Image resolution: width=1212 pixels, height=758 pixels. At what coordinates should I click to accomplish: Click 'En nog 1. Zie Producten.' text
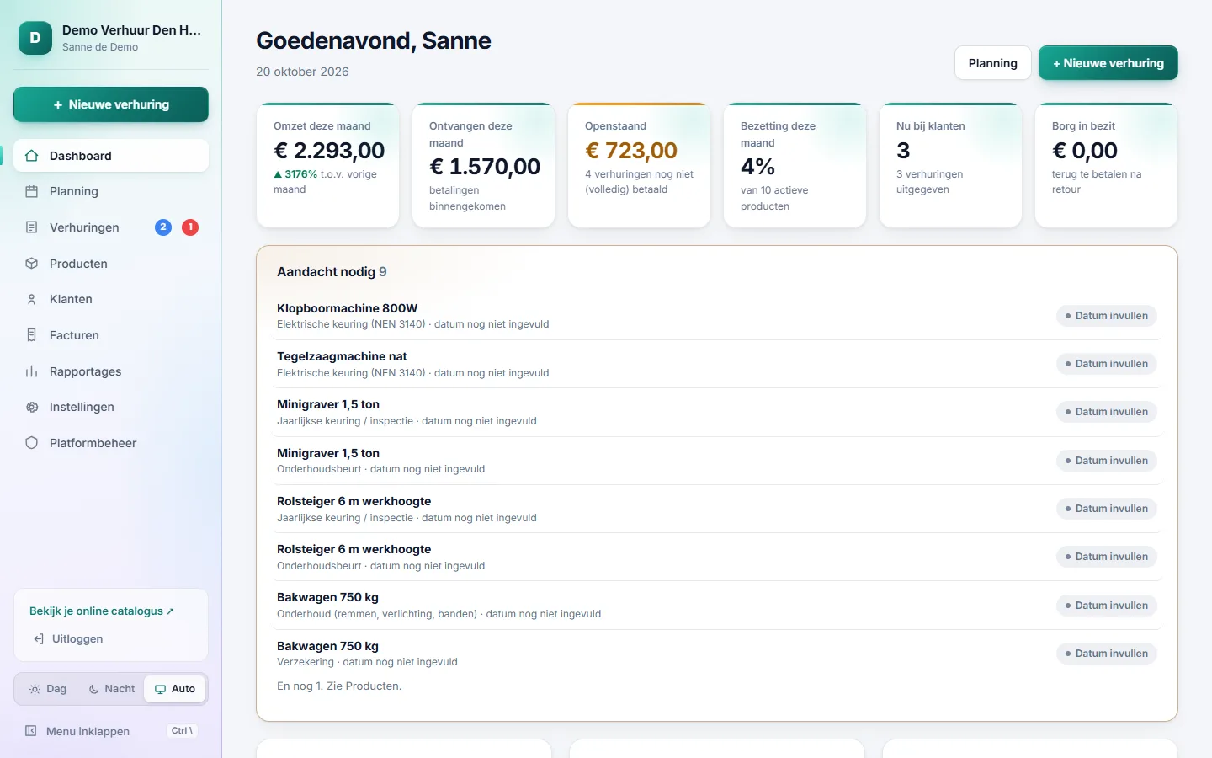[339, 686]
